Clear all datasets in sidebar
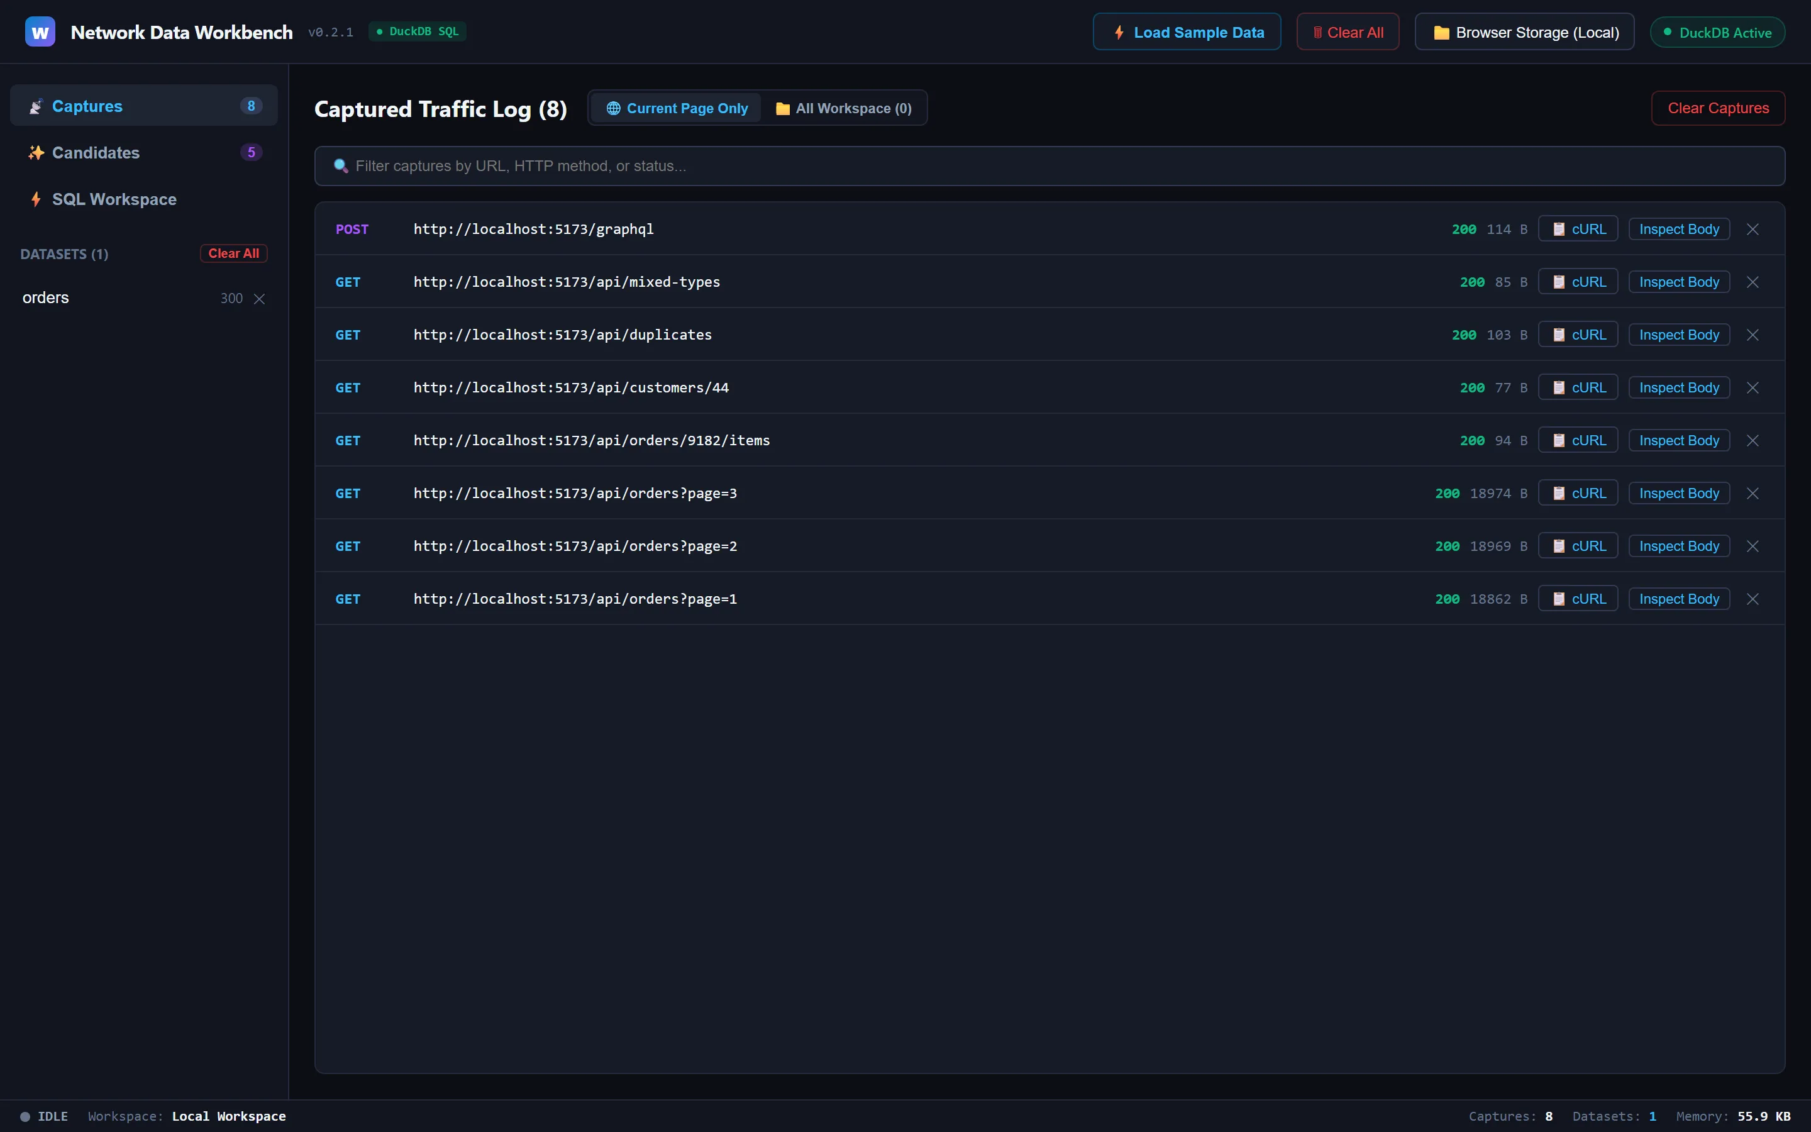This screenshot has width=1811, height=1132. coord(233,253)
